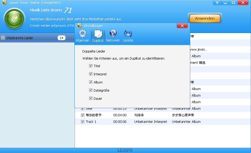Uncheck the Track 1 song row
Viewport: 251px width, 153px height.
[x=83, y=122]
